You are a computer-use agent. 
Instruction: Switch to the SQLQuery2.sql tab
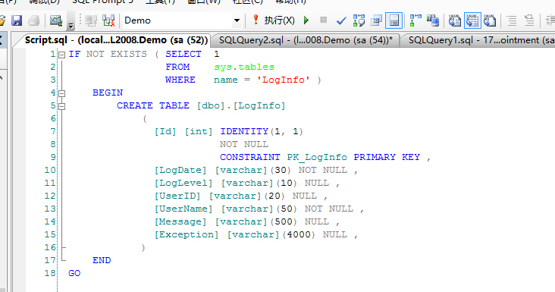306,40
